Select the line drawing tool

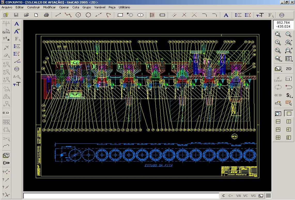pyautogui.click(x=58, y=15)
